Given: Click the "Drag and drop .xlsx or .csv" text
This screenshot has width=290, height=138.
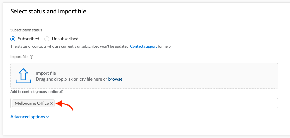Looking at the screenshot, I should coord(66,79).
